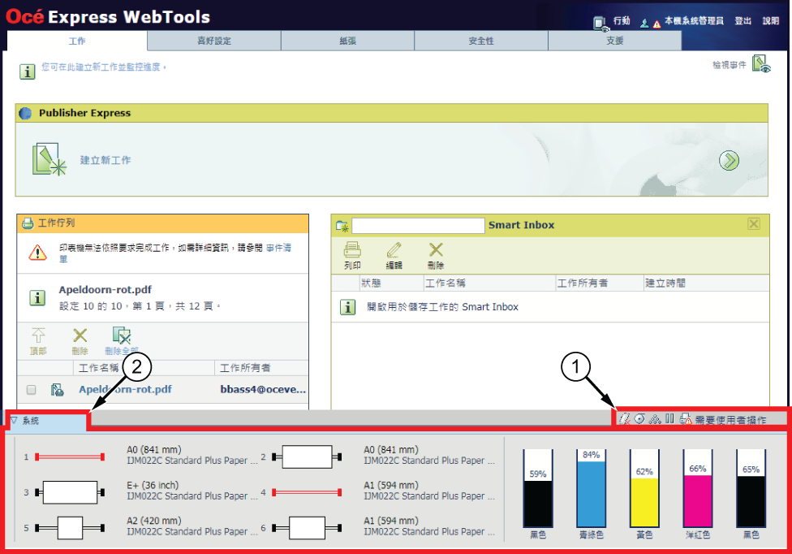
Task: Click the ink dots status icon
Action: tap(655, 418)
